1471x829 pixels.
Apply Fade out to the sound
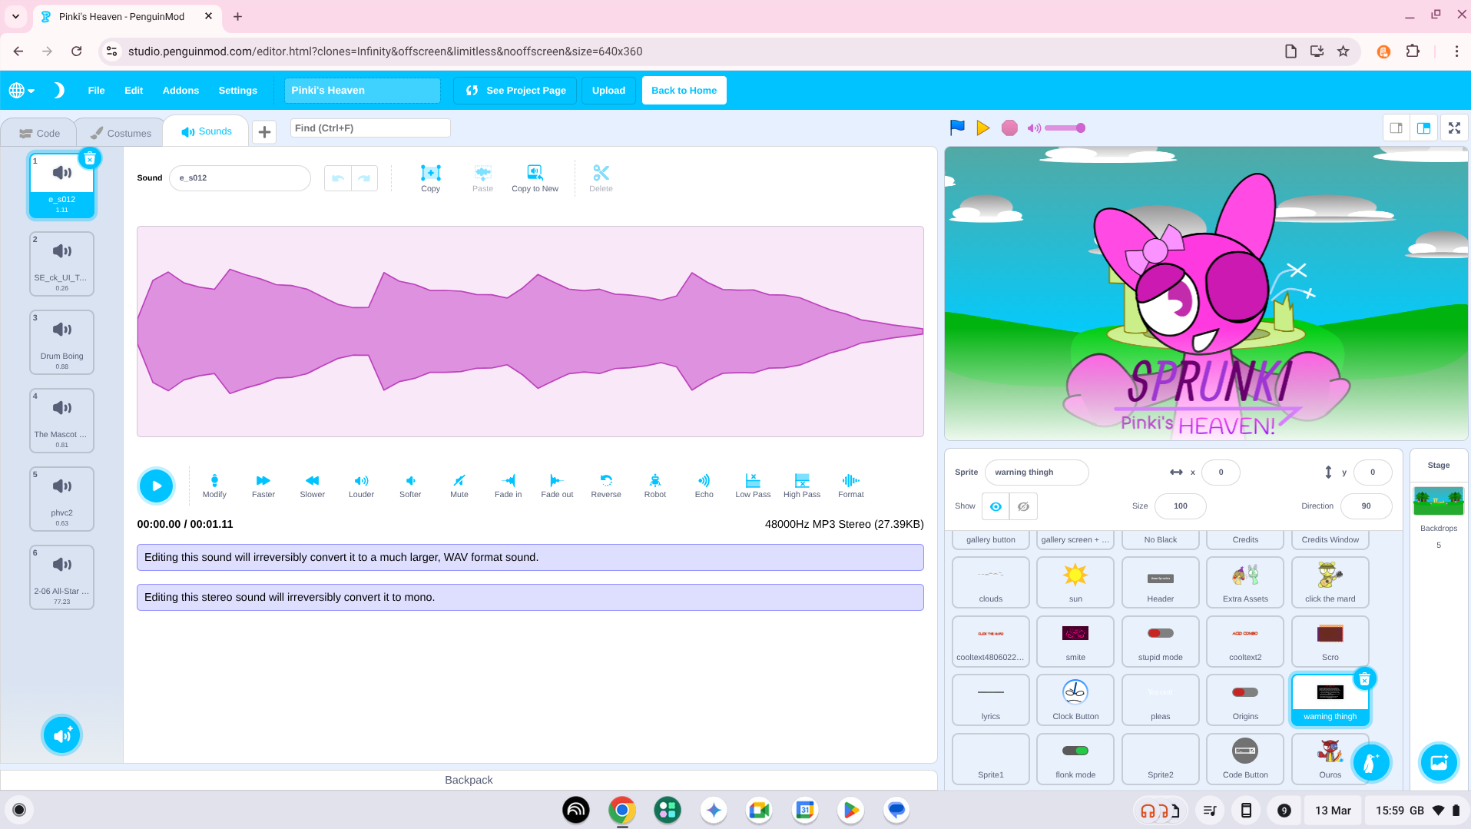point(557,486)
